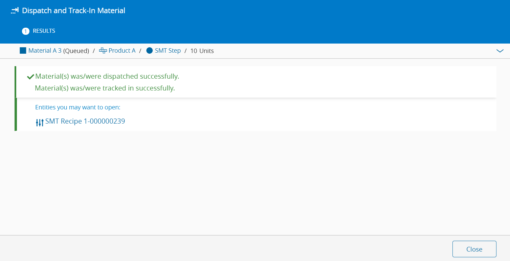Open the Product A link
The width and height of the screenshot is (510, 261).
(x=122, y=51)
